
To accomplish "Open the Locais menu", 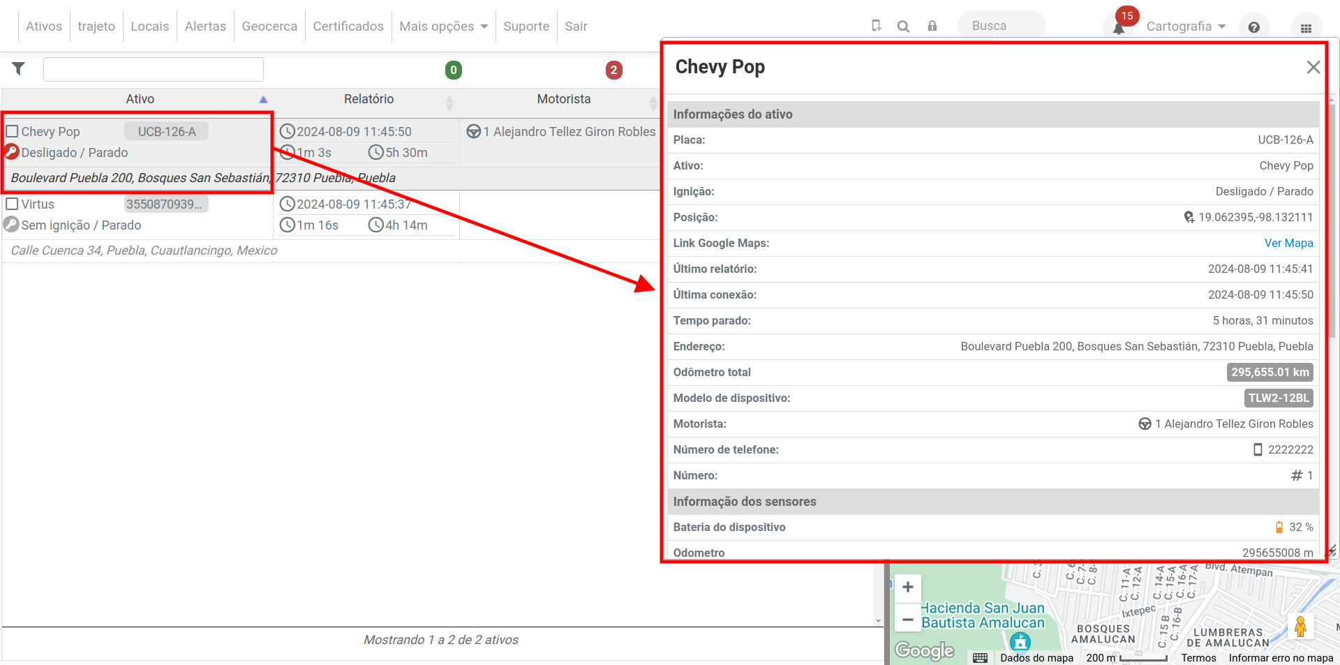I will tap(150, 26).
